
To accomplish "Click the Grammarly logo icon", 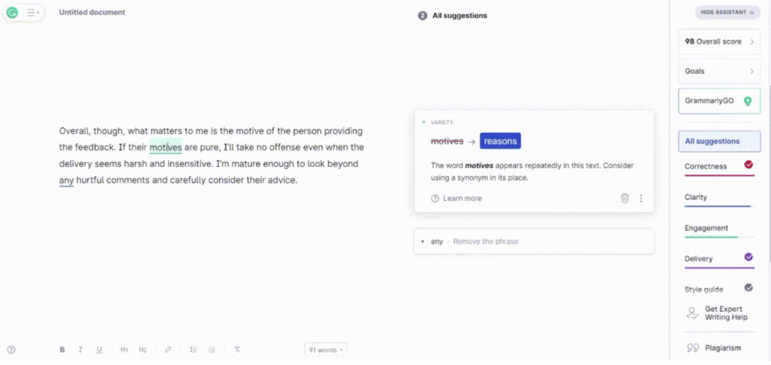I will pyautogui.click(x=12, y=13).
